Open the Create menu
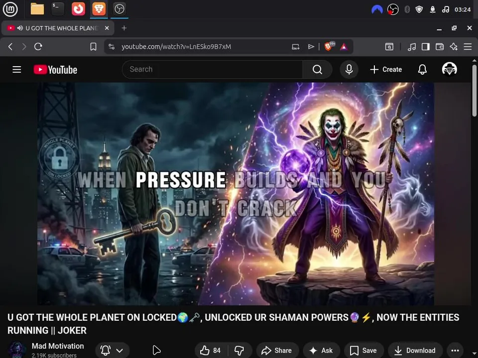478x358 pixels. click(x=386, y=70)
